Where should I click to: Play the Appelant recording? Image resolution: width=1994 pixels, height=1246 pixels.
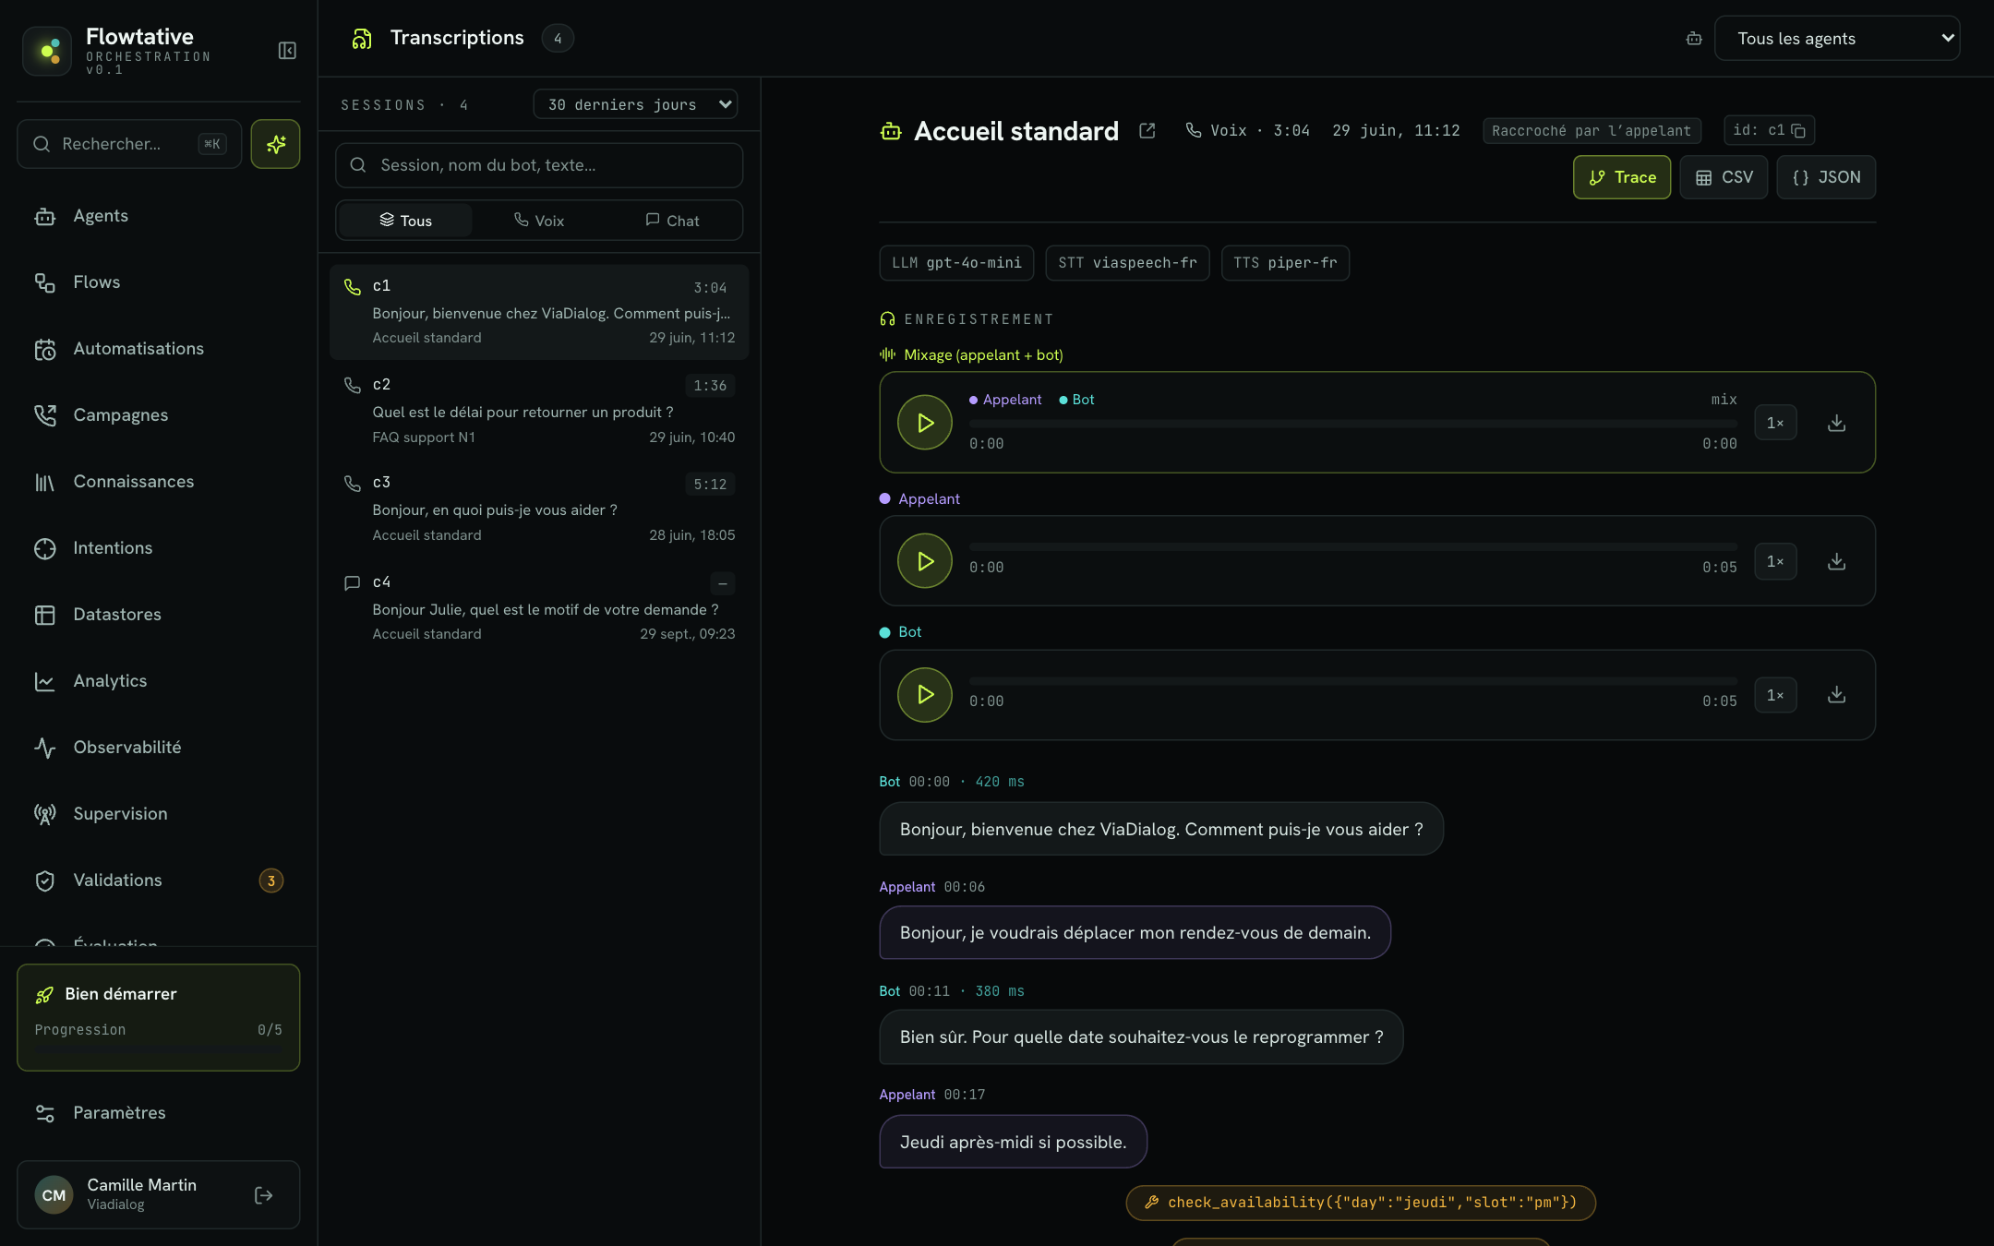tap(925, 561)
